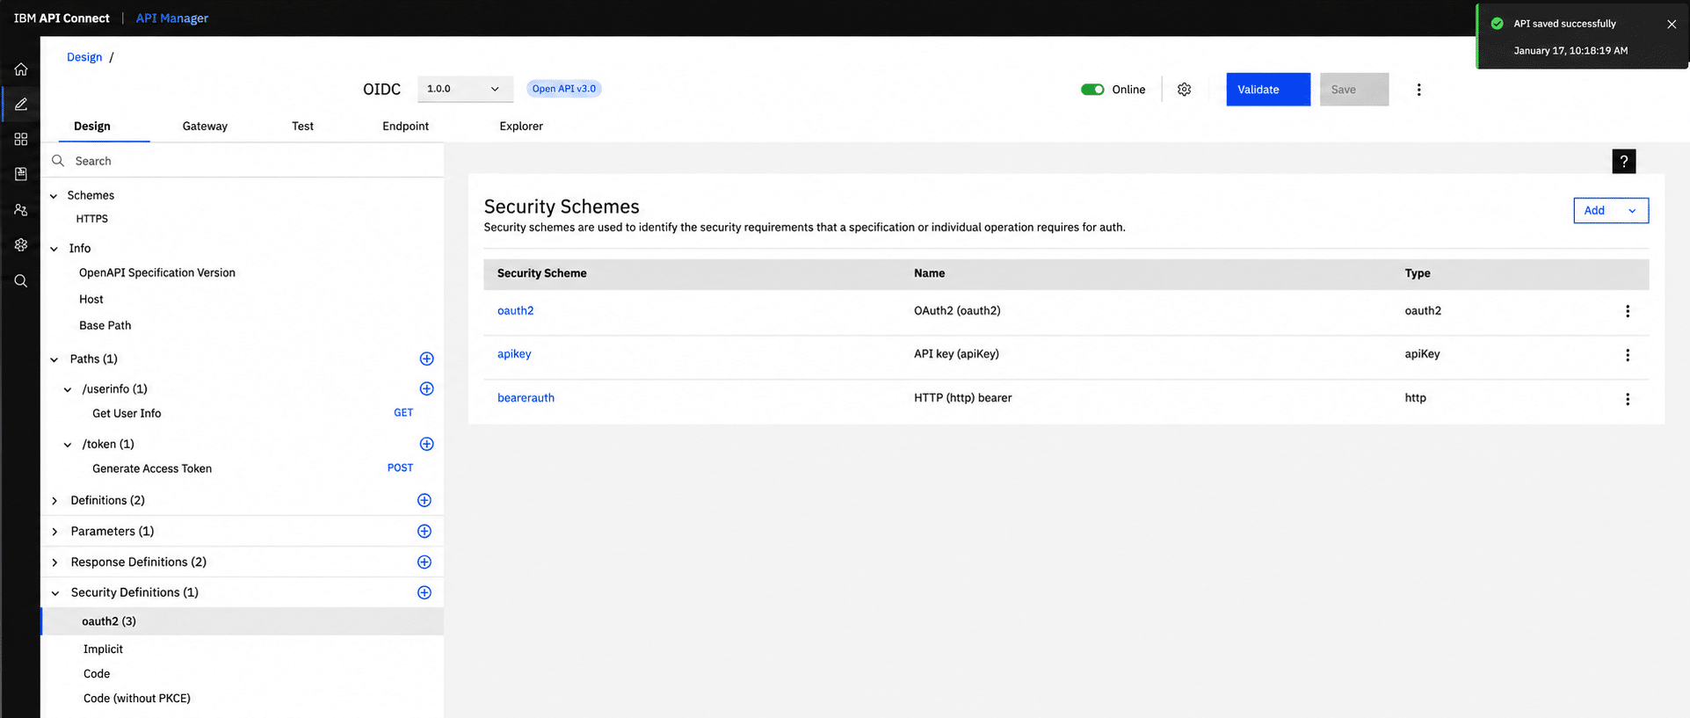
Task: Click the GET method label
Action: coord(403,412)
